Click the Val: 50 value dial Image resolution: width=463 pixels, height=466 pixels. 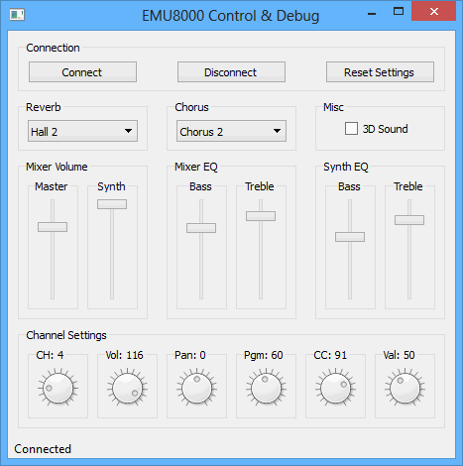coord(405,388)
